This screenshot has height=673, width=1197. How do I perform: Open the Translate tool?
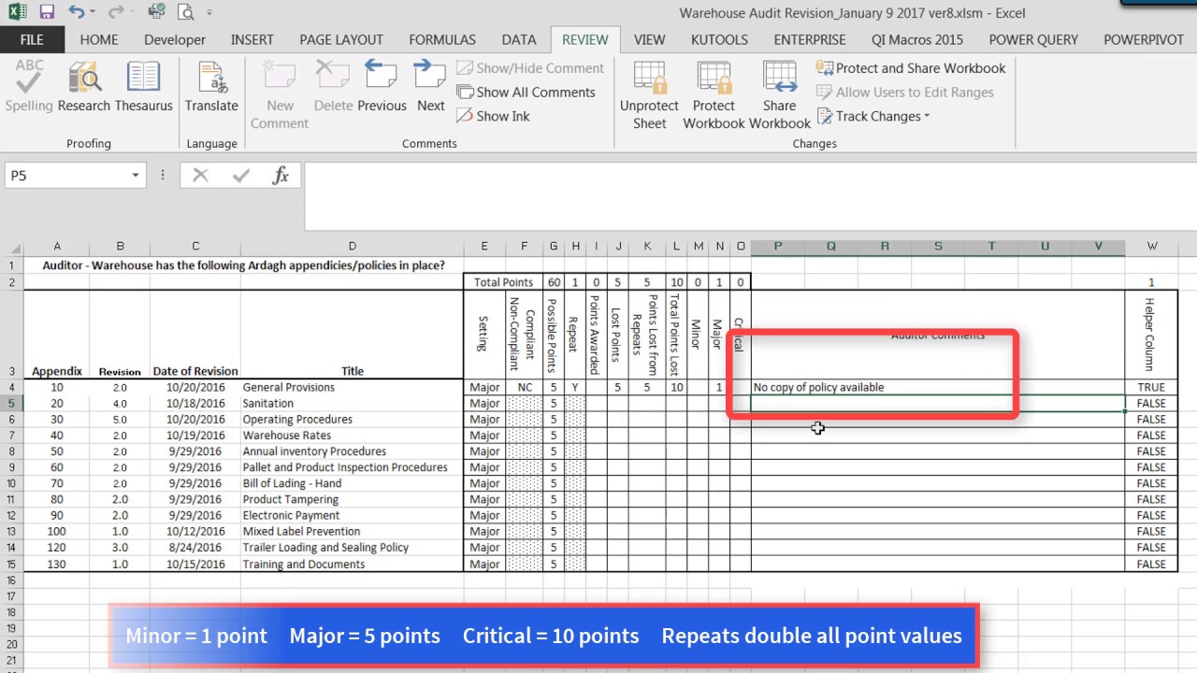(211, 87)
